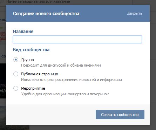
Task: Click description Удобно для организации концертов и вечеринок
Action: pos(65,94)
